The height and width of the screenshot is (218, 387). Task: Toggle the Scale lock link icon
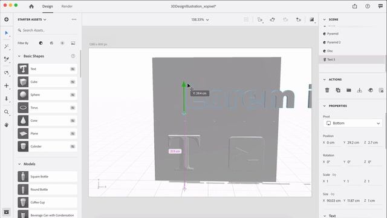(334, 175)
